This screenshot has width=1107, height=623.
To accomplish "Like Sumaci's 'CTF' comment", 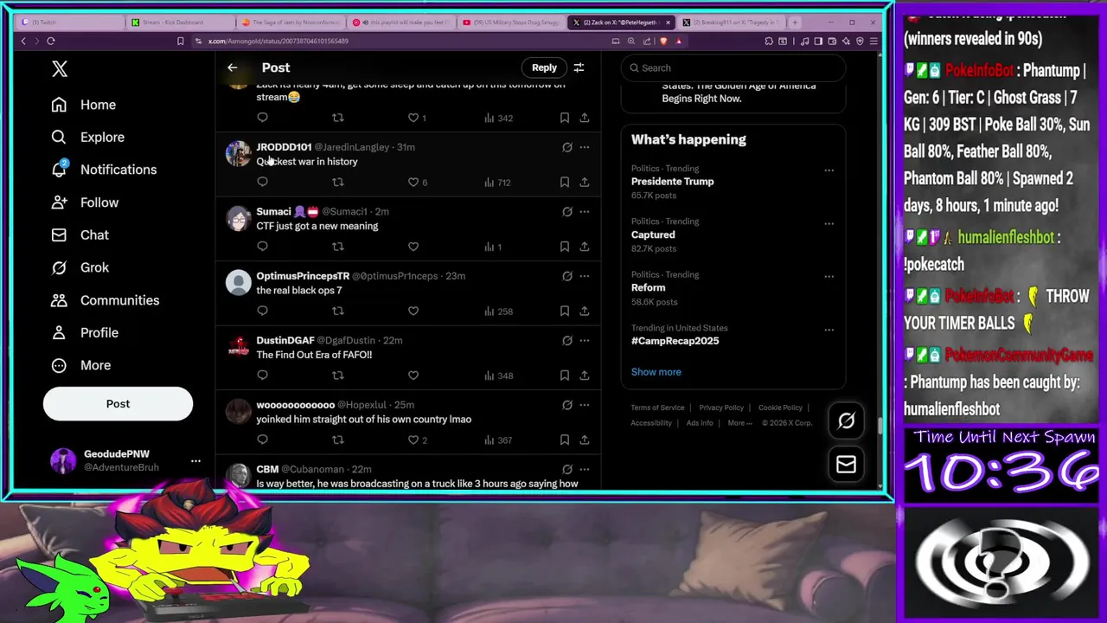I will 413,247.
